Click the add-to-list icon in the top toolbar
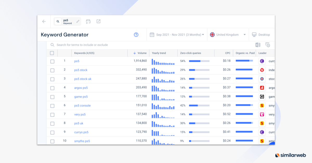The width and height of the screenshot is (312, 163). tap(88, 21)
